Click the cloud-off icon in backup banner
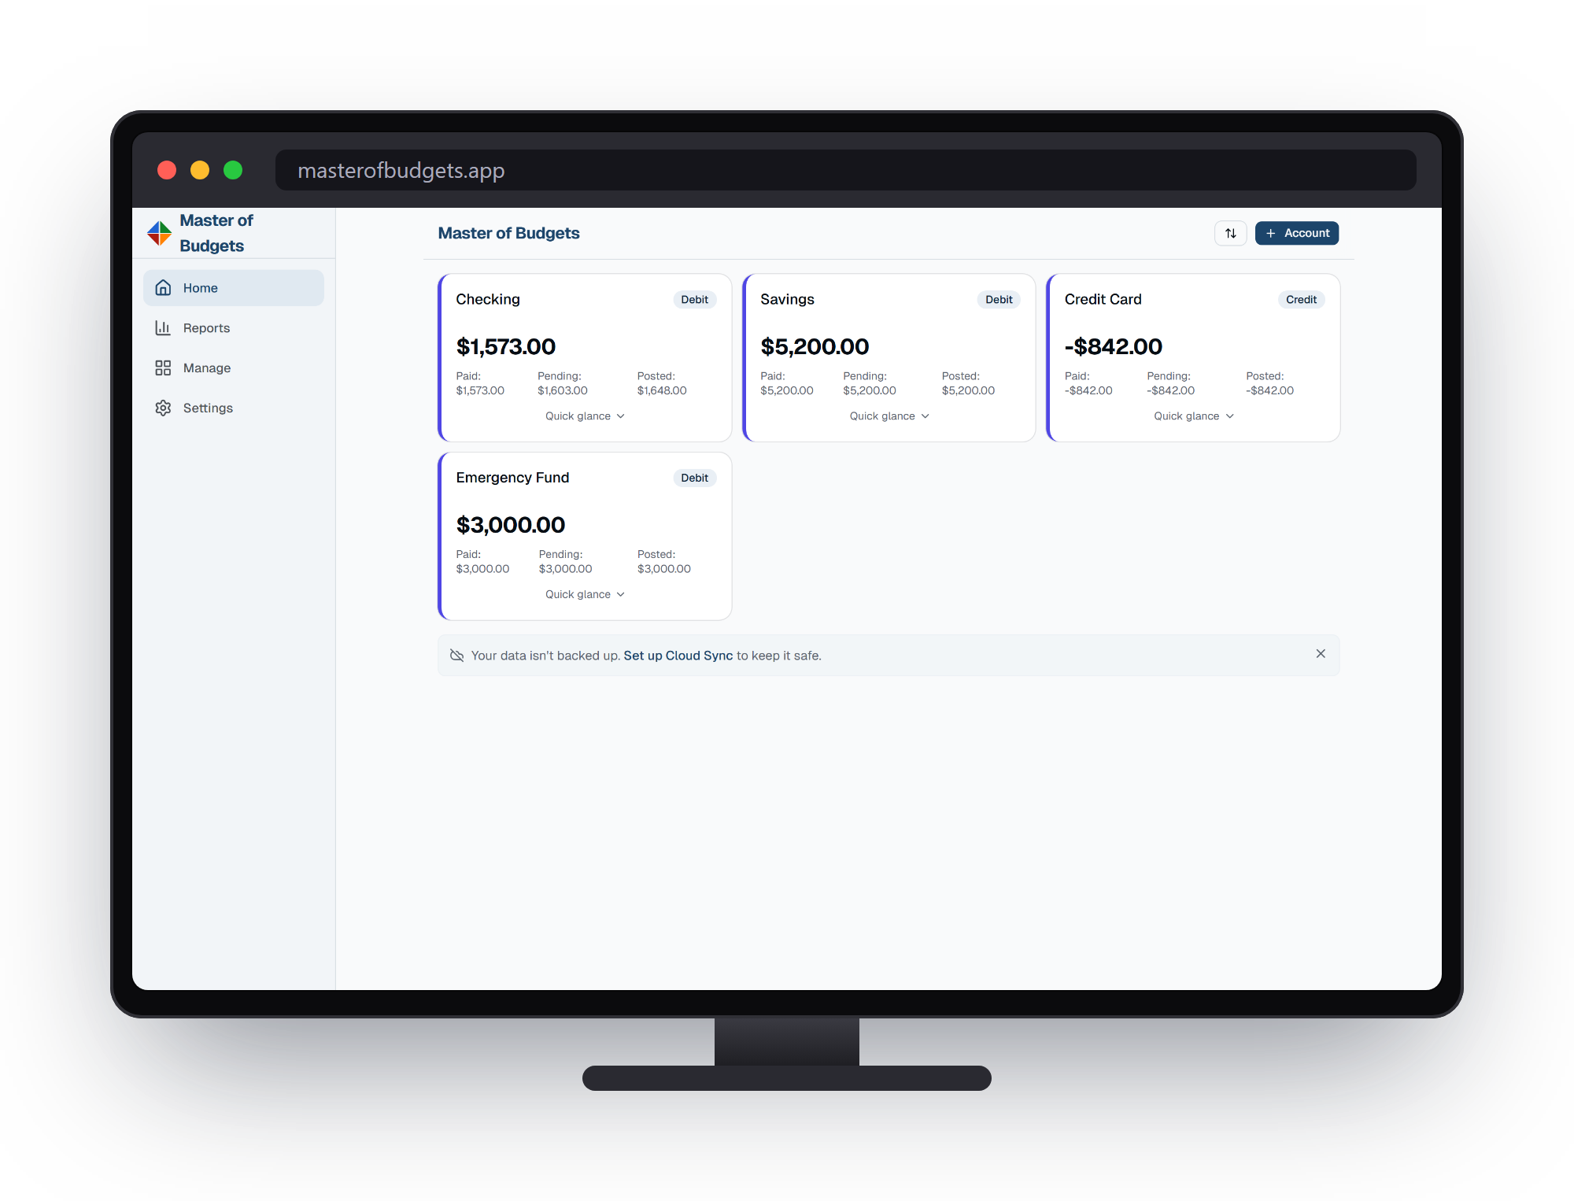 456,656
